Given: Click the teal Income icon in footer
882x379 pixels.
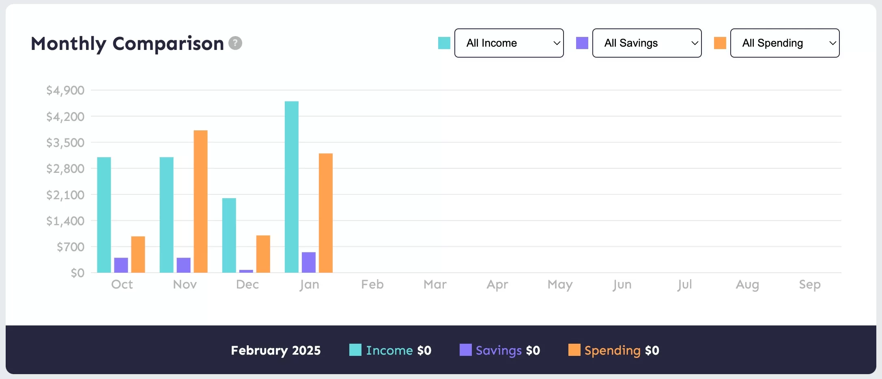Looking at the screenshot, I should (355, 350).
